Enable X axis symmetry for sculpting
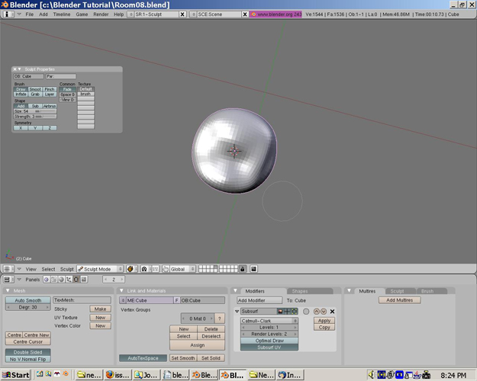The image size is (477, 381). tap(21, 128)
